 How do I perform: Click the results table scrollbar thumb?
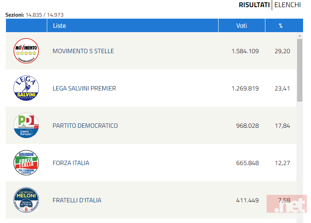[x=299, y=70]
